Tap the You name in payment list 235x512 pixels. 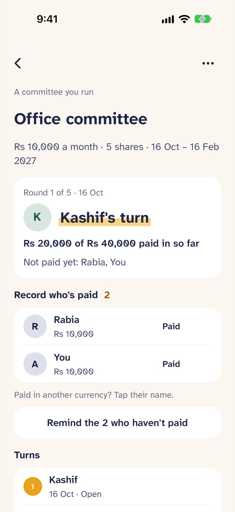click(x=62, y=357)
